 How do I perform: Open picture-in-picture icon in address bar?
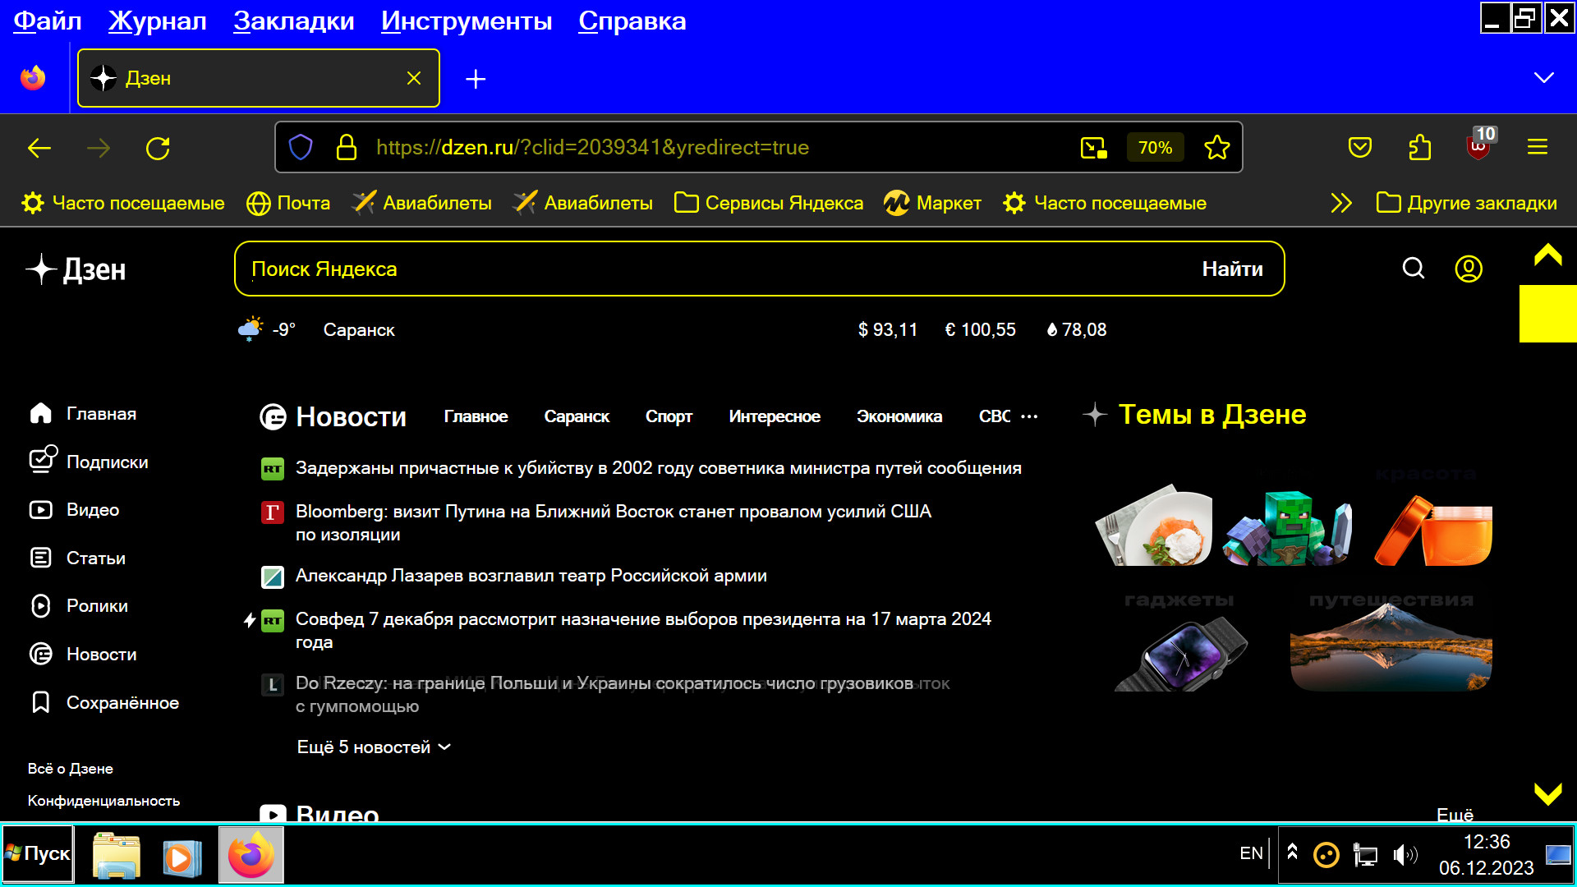[x=1094, y=148]
